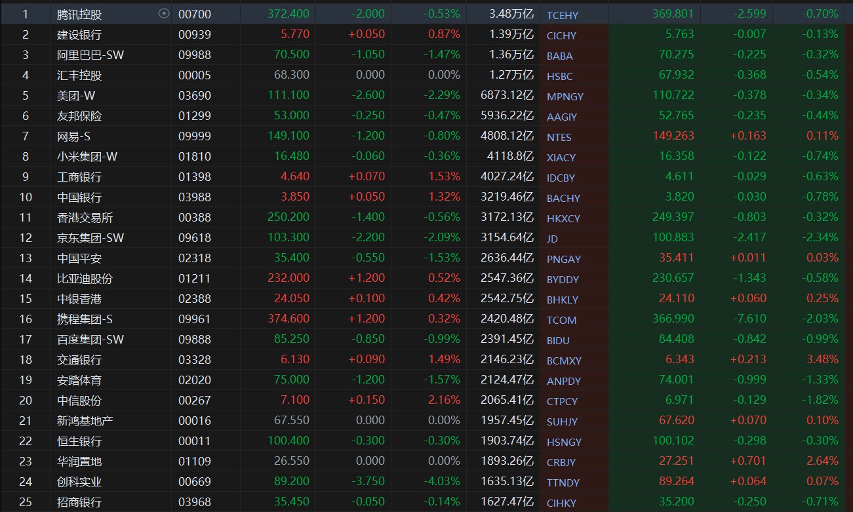853x512 pixels.
Task: Click stock code 03968
Action: point(195,502)
